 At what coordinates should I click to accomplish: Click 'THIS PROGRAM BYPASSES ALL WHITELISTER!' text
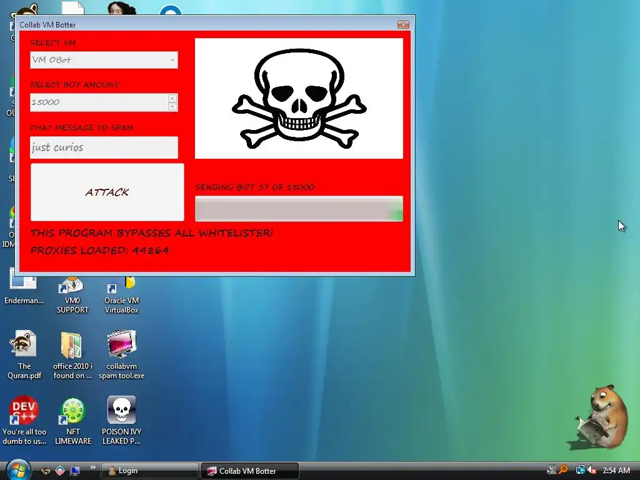pos(151,233)
